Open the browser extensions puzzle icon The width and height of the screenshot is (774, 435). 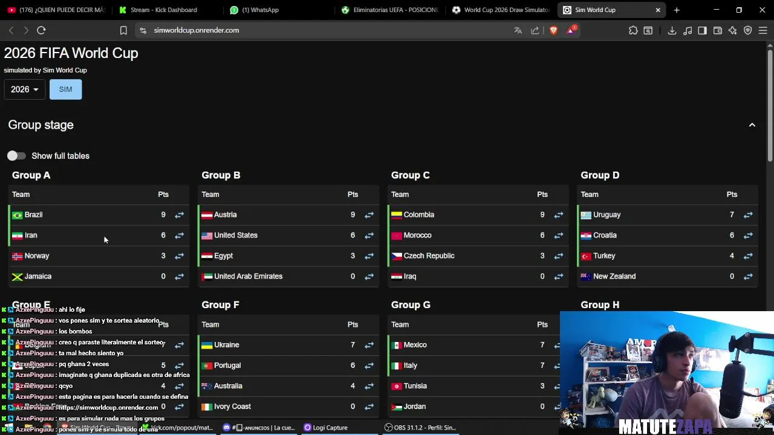point(633,30)
